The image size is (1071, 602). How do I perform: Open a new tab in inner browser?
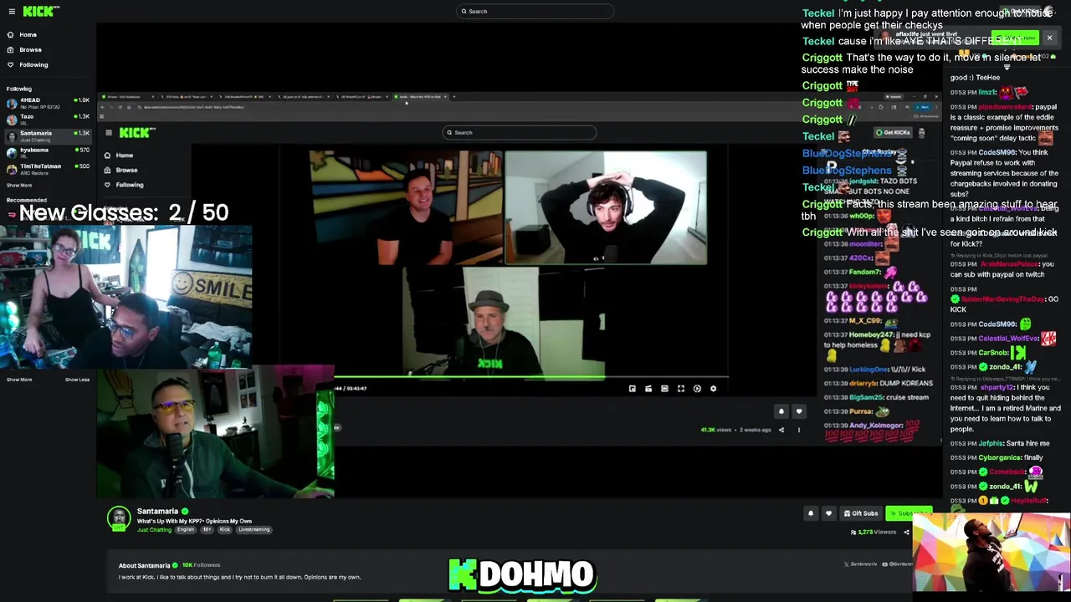[454, 97]
